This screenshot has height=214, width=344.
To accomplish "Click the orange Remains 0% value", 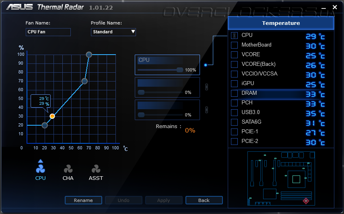I will tap(190, 130).
